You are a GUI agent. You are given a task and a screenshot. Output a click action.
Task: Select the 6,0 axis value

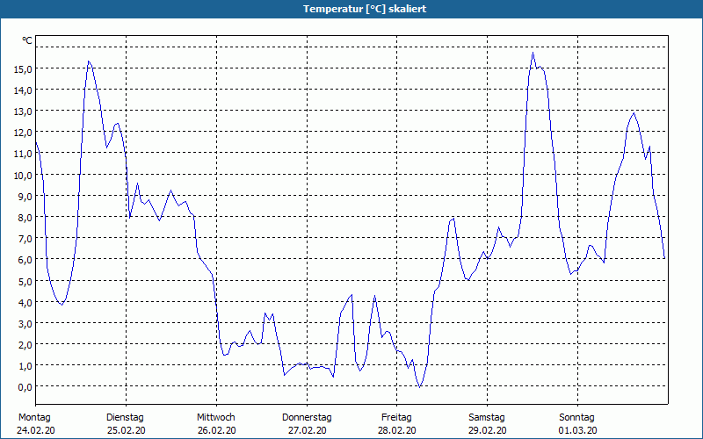25,260
